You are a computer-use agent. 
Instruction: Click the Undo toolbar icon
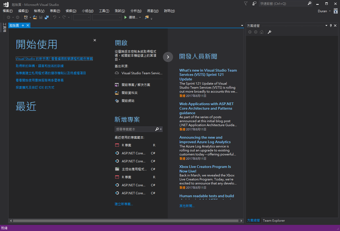click(x=54, y=17)
